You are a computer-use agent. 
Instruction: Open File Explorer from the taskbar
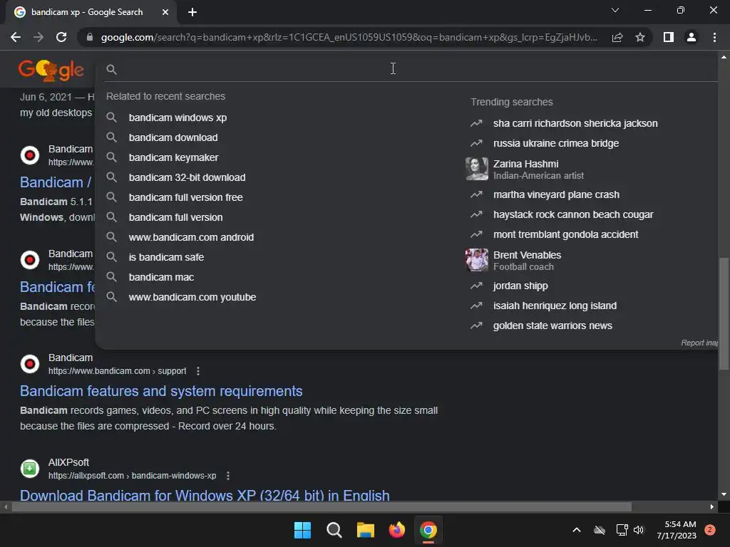(366, 530)
